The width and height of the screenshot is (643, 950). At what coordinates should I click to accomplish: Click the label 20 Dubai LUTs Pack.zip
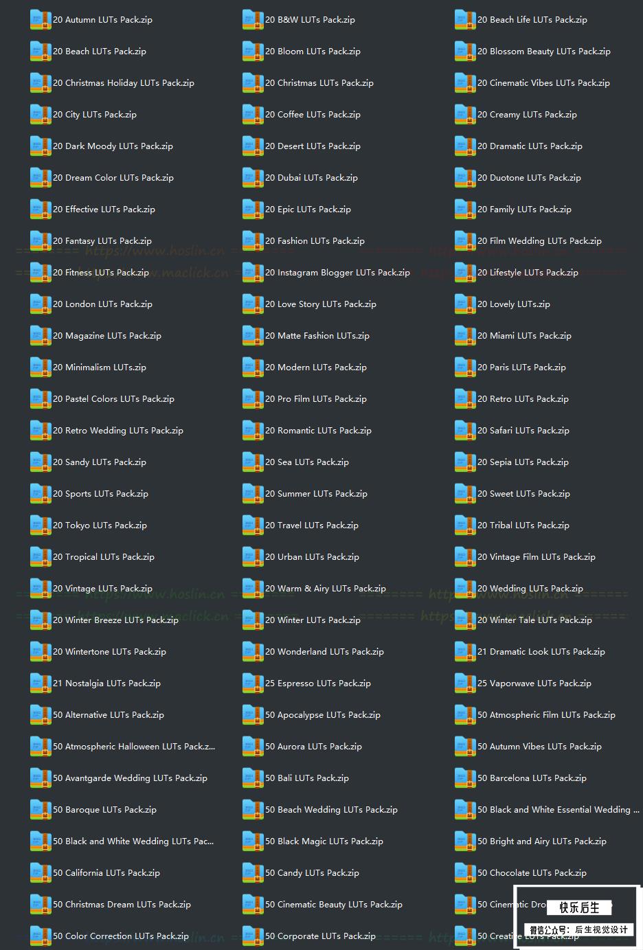coord(311,178)
